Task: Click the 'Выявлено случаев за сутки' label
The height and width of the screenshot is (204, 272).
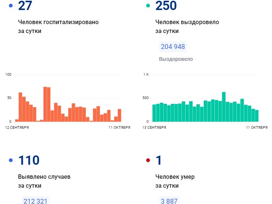Action: (x=44, y=181)
